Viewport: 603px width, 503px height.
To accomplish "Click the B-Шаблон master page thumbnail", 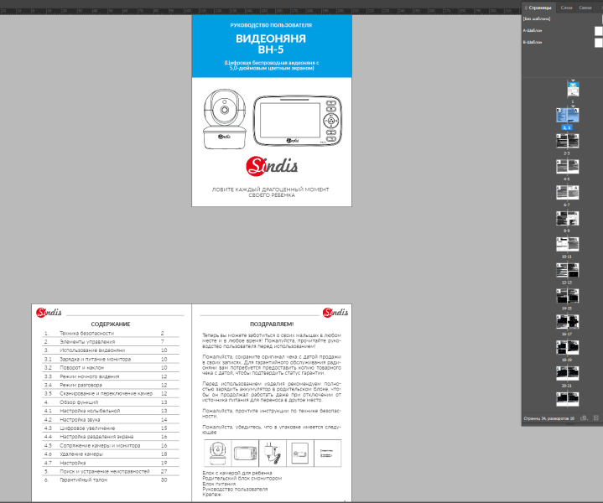I will (598, 43).
